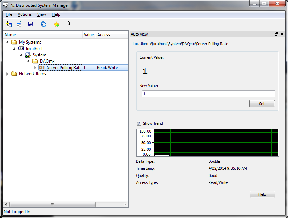Click the Data Type value Double
Viewport: 288px width, 218px height.
tap(214, 161)
